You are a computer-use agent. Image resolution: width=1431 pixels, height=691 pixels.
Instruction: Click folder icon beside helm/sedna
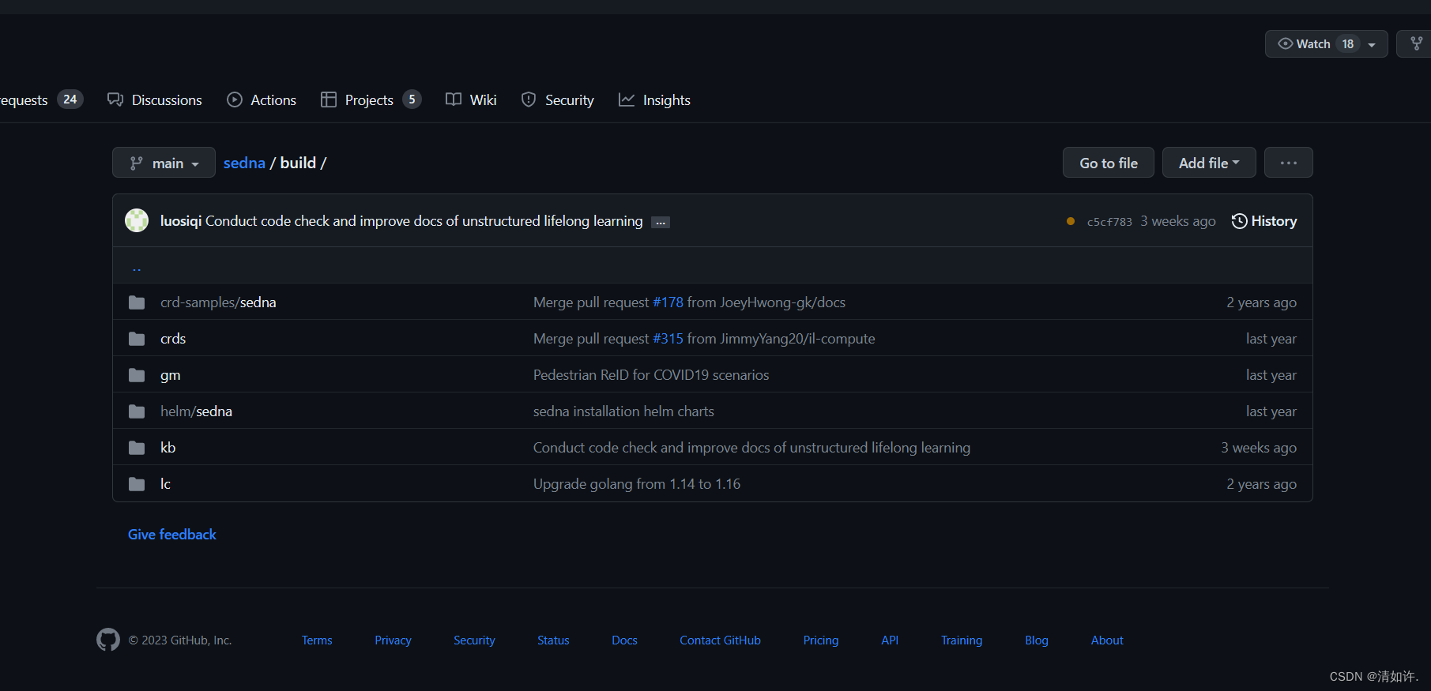pyautogui.click(x=137, y=411)
